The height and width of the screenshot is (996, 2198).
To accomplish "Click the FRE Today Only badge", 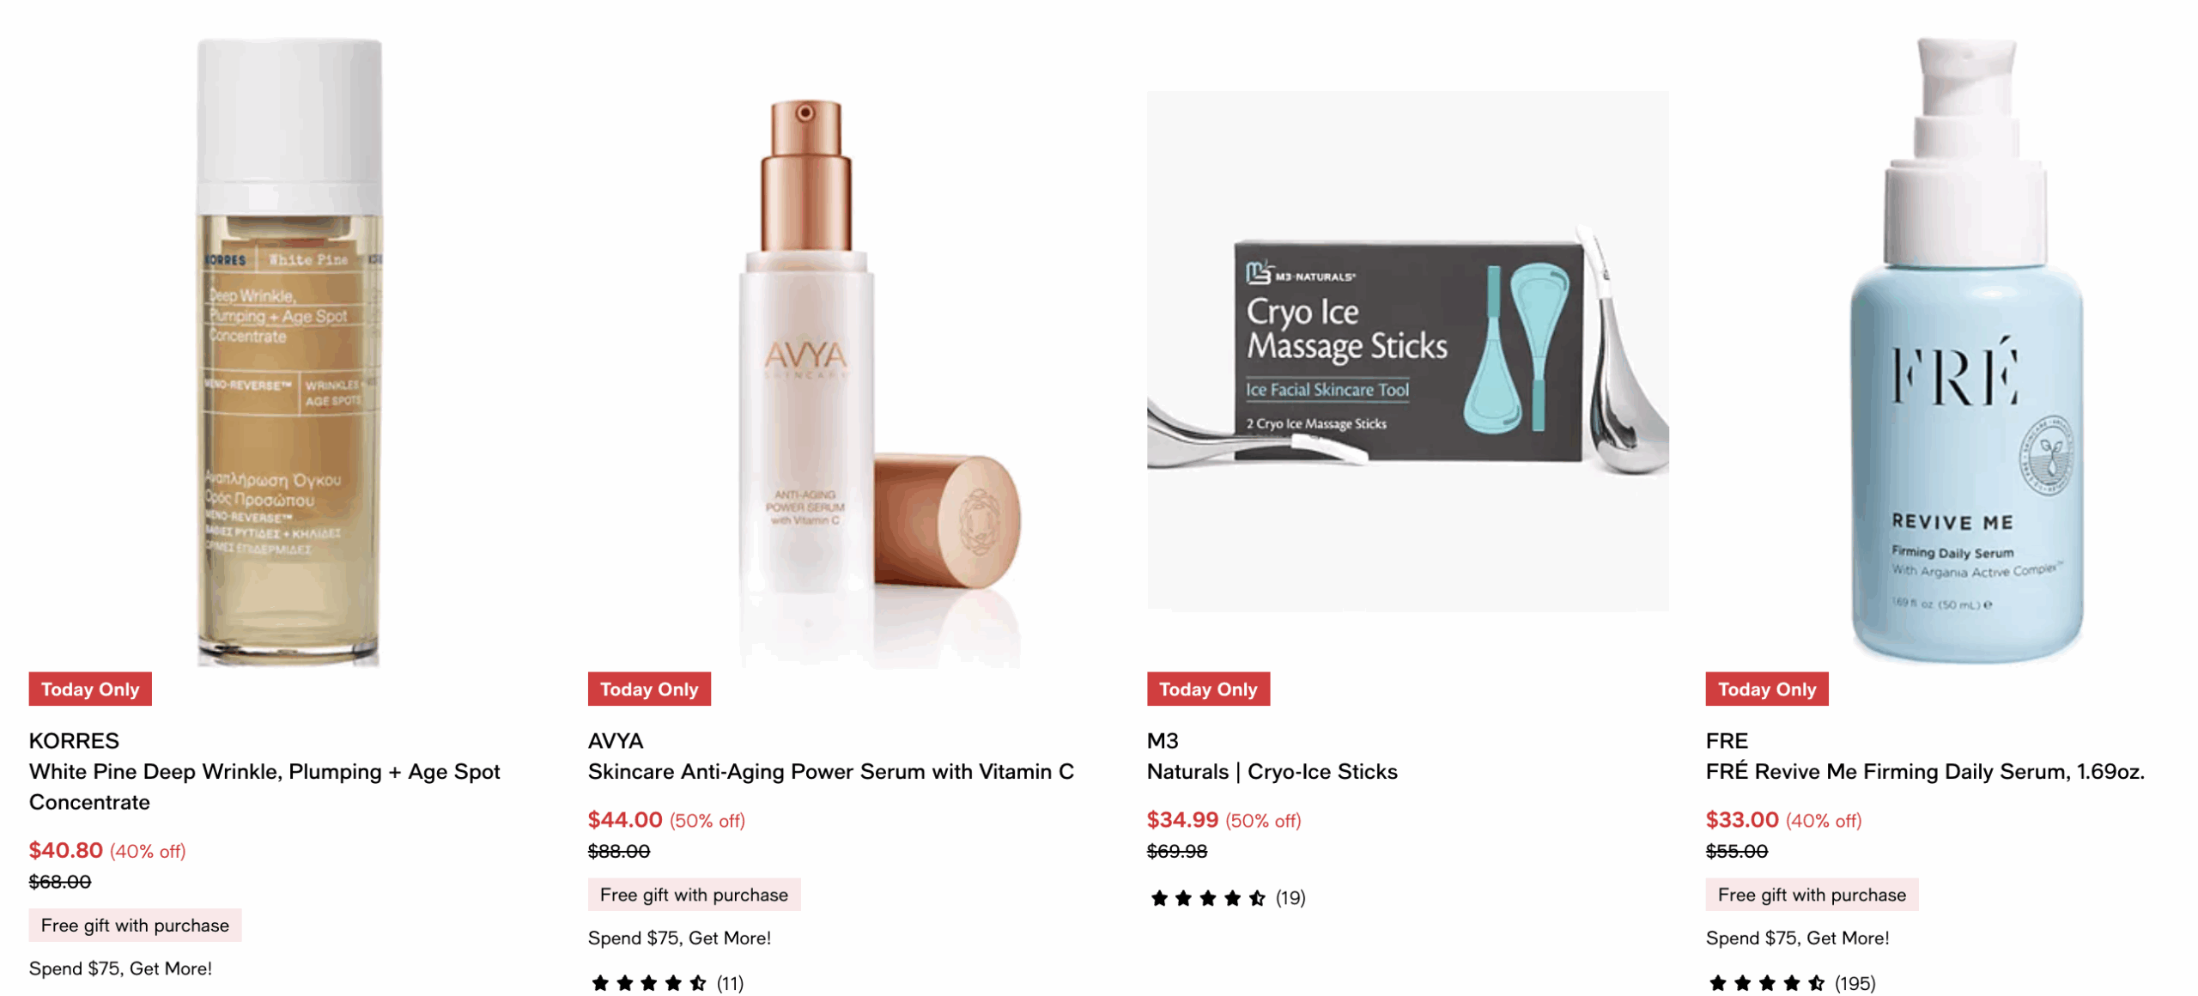I will coord(1767,689).
